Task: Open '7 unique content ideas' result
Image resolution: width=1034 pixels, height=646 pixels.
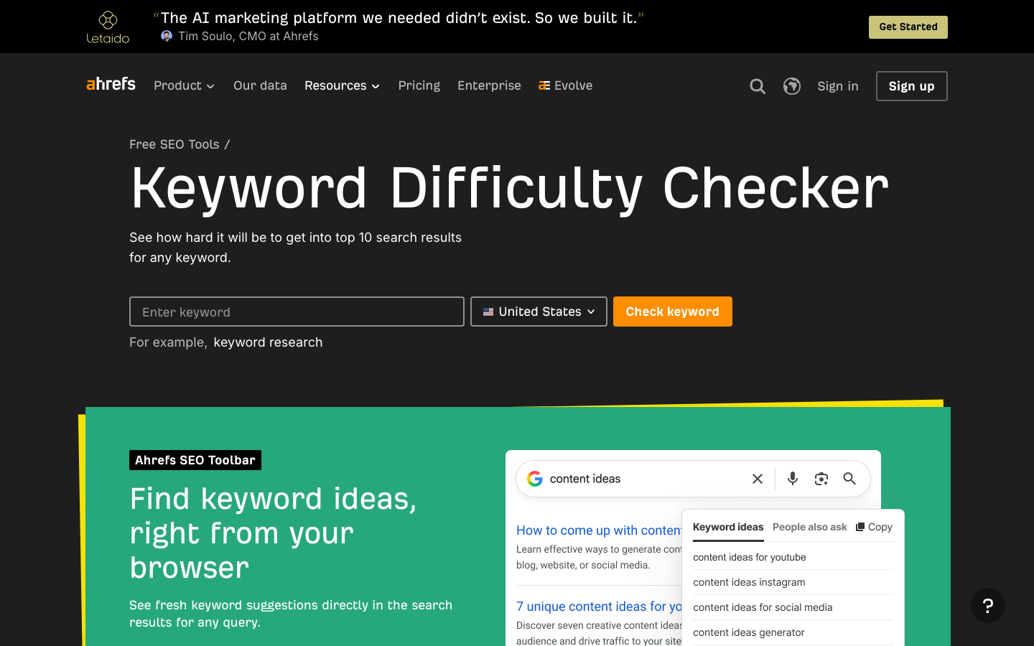Action: pos(599,607)
